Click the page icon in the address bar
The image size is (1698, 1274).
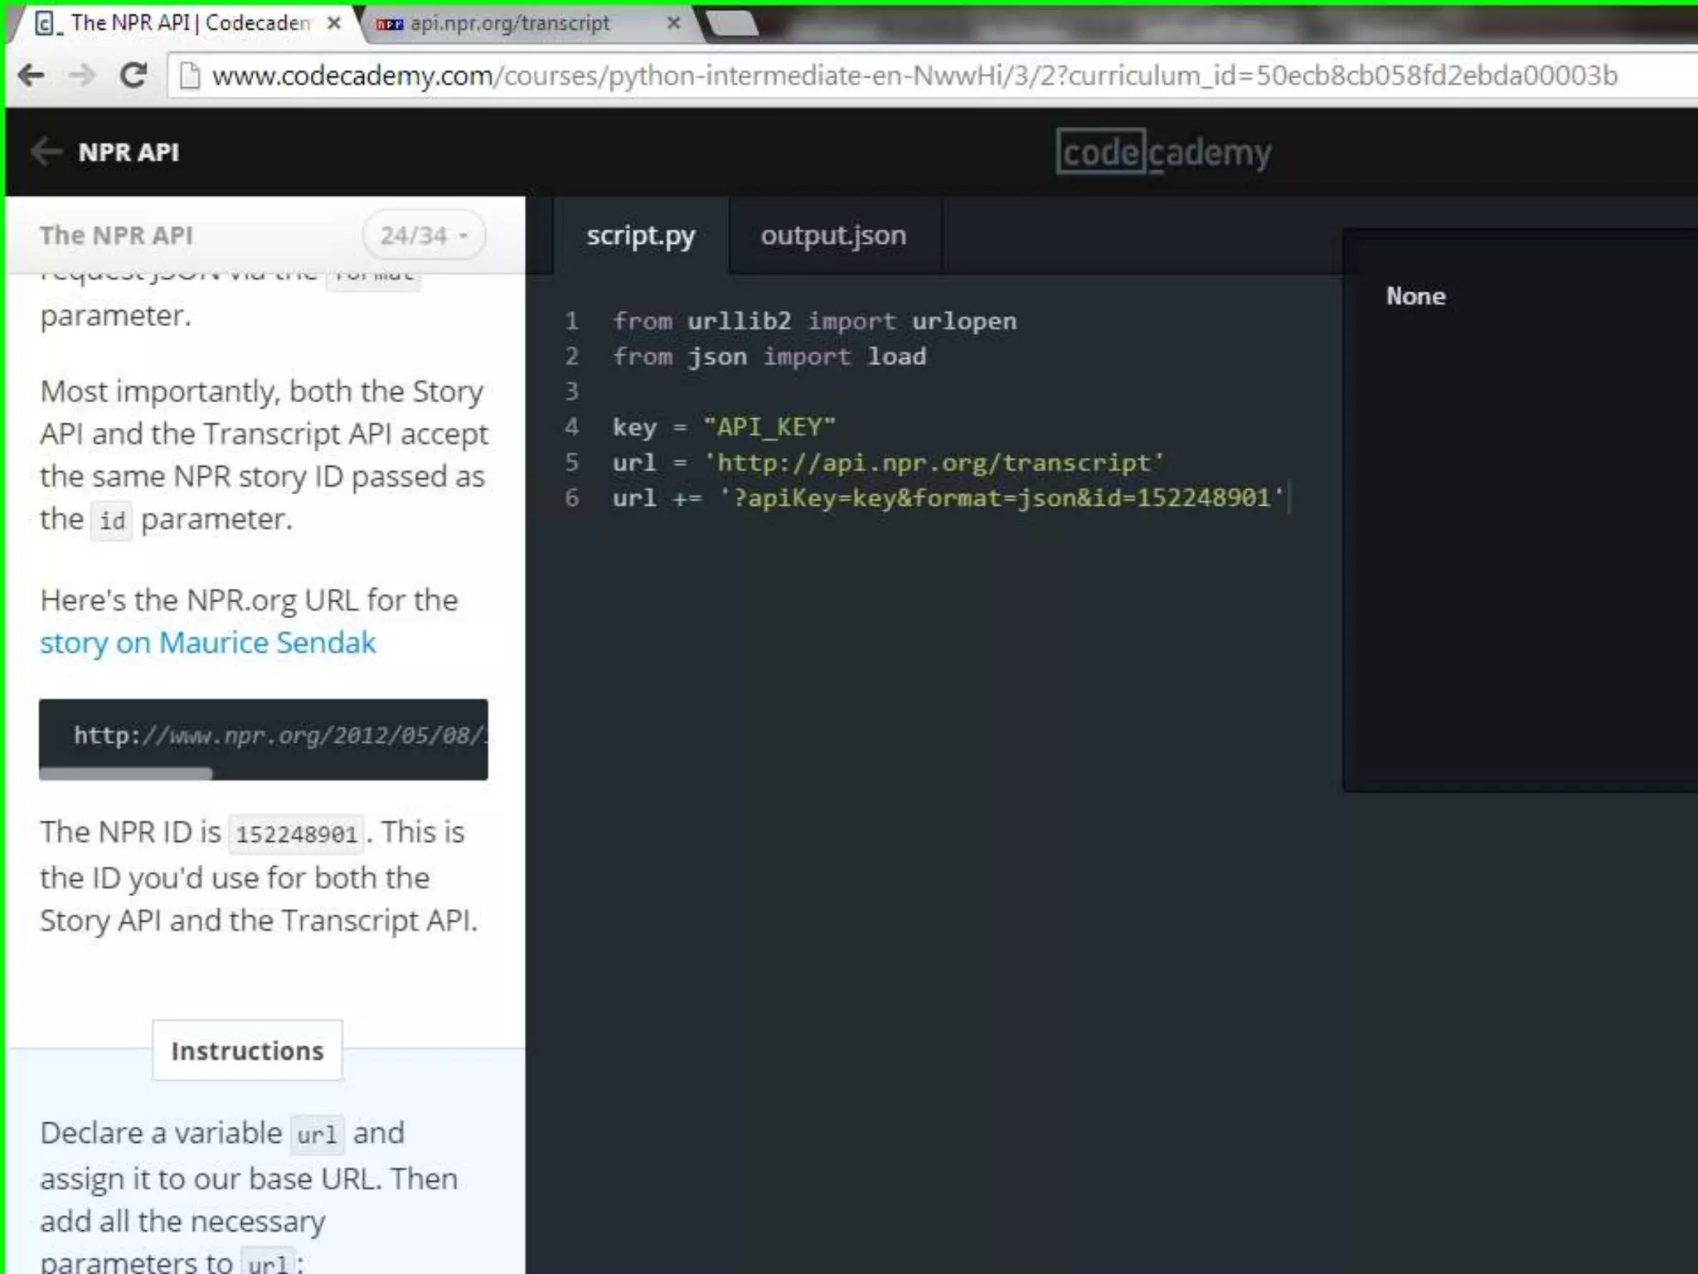[190, 75]
